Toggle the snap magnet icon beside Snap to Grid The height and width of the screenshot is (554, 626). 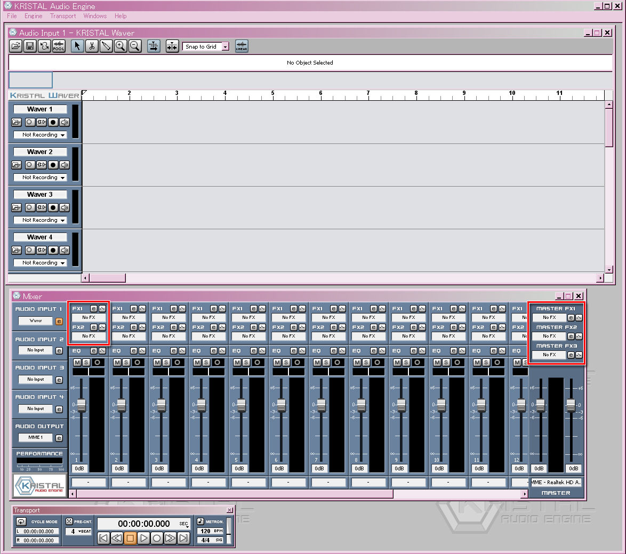point(172,46)
